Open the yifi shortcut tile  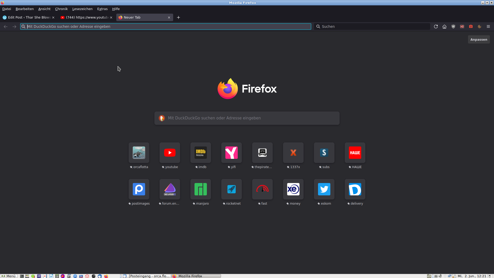coord(232,153)
